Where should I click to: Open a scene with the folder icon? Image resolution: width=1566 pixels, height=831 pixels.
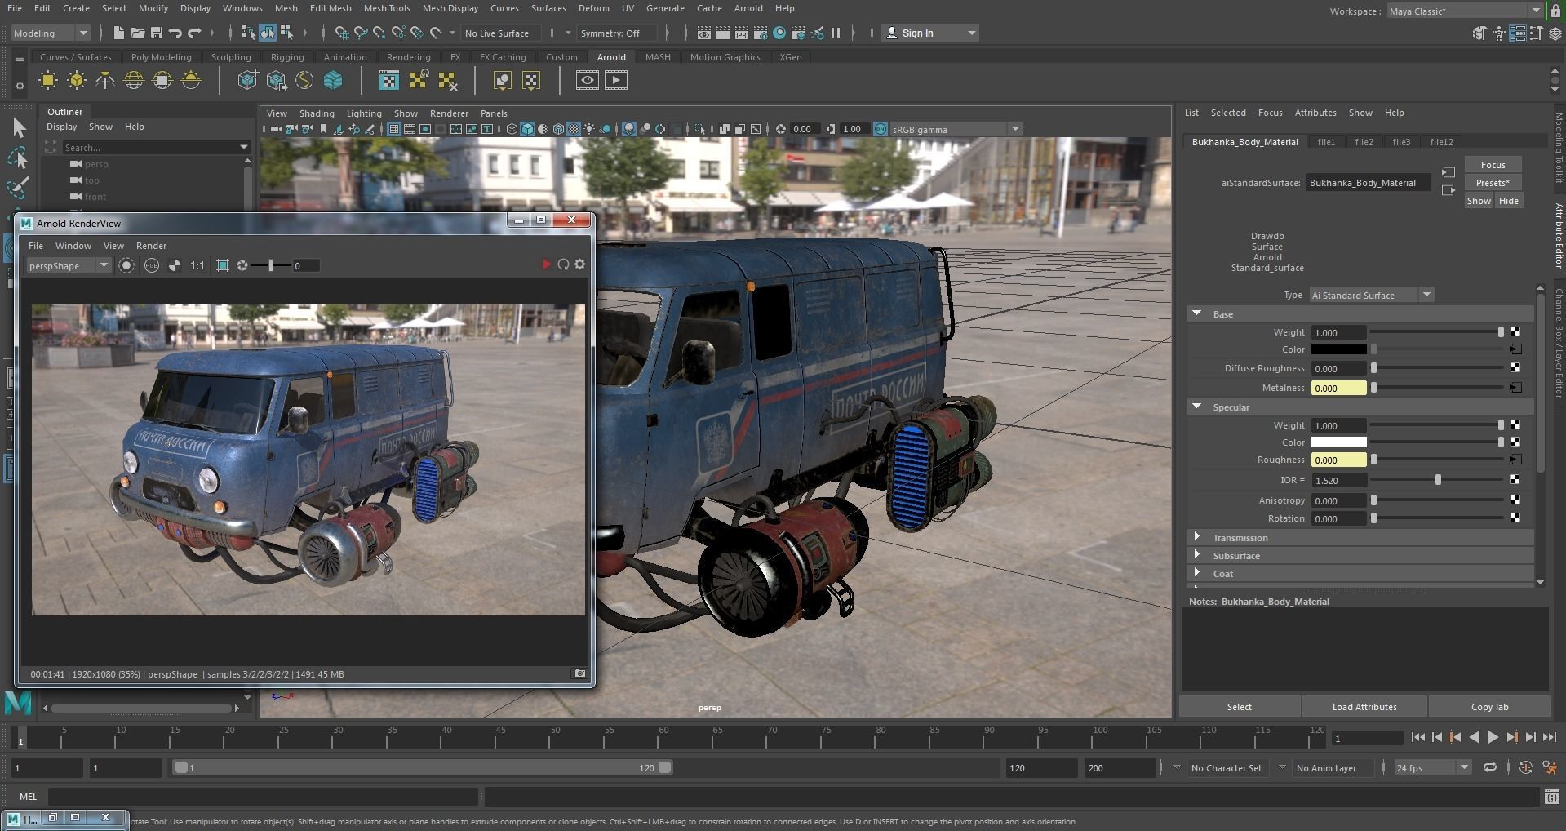coord(138,33)
